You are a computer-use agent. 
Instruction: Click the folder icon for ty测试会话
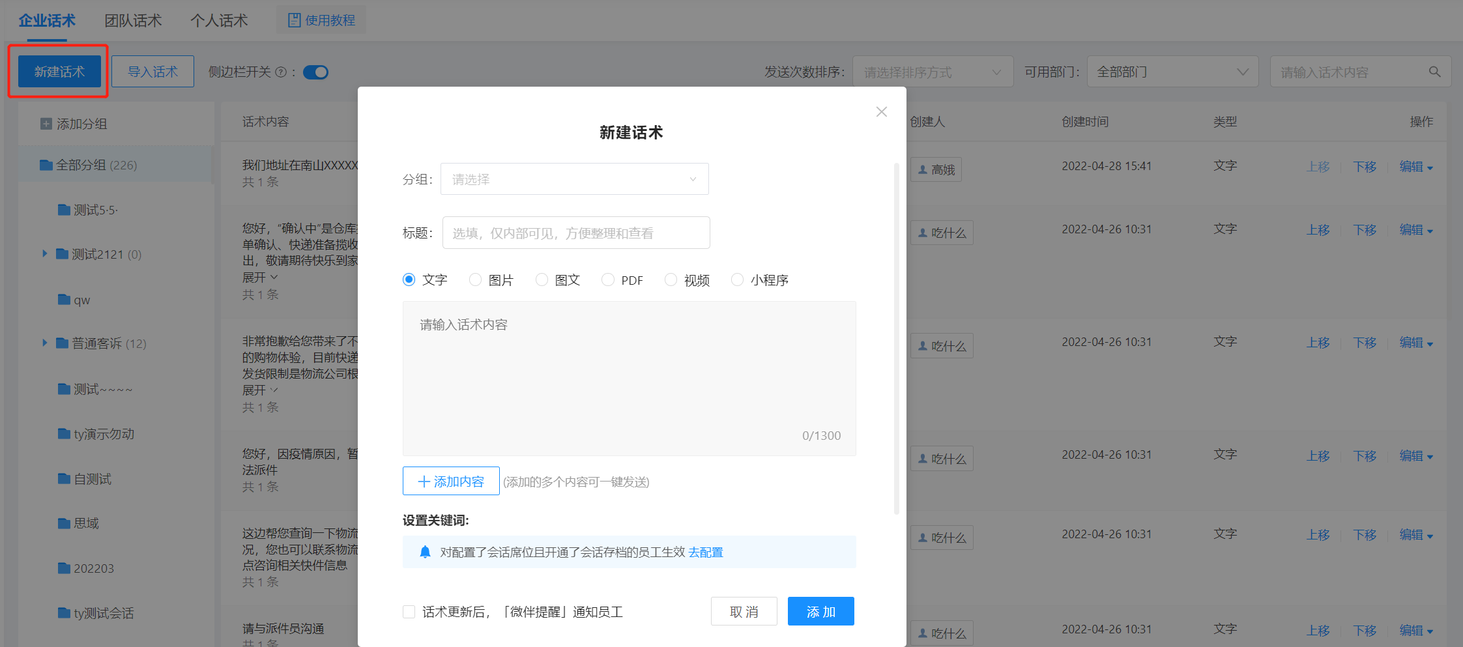pyautogui.click(x=64, y=612)
